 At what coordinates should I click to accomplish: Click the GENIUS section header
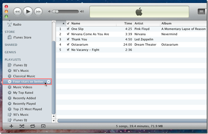10,52
